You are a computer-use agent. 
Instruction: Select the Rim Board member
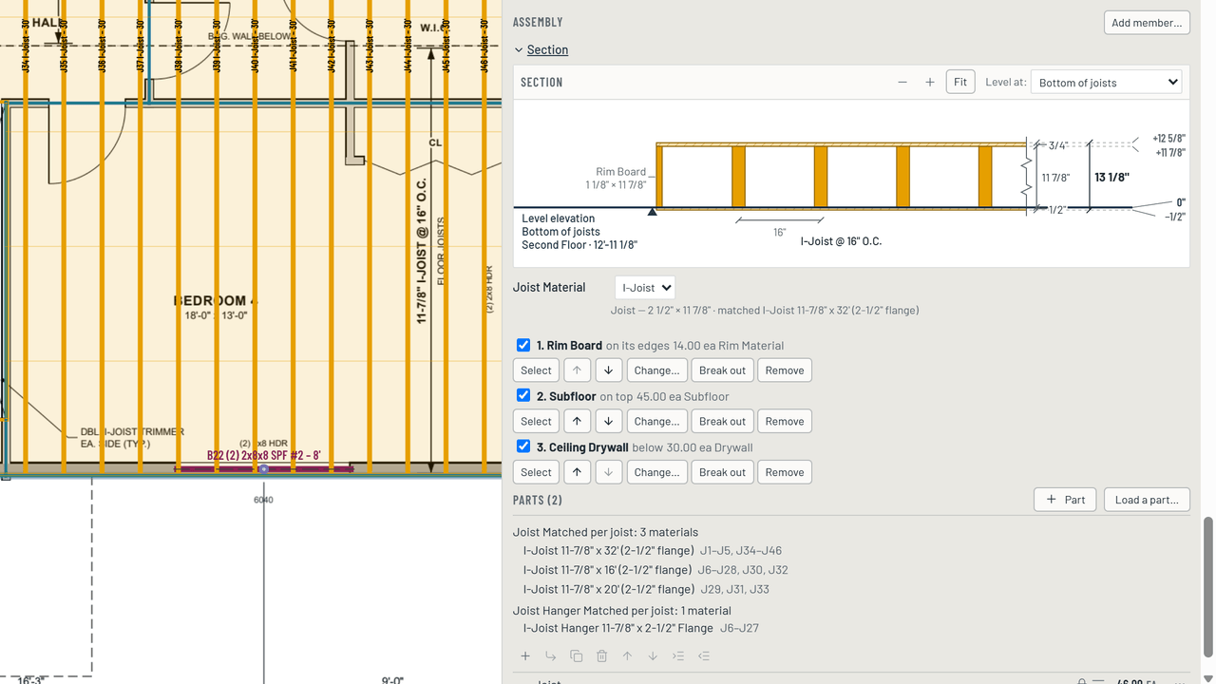(536, 370)
